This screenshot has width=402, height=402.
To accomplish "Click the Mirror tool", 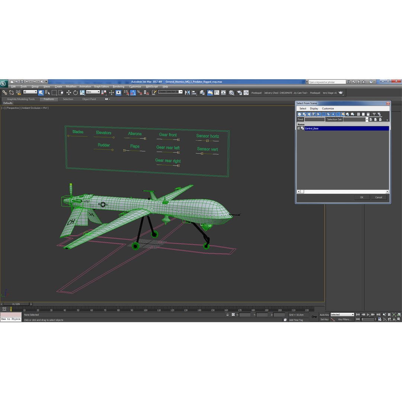I will point(187,93).
